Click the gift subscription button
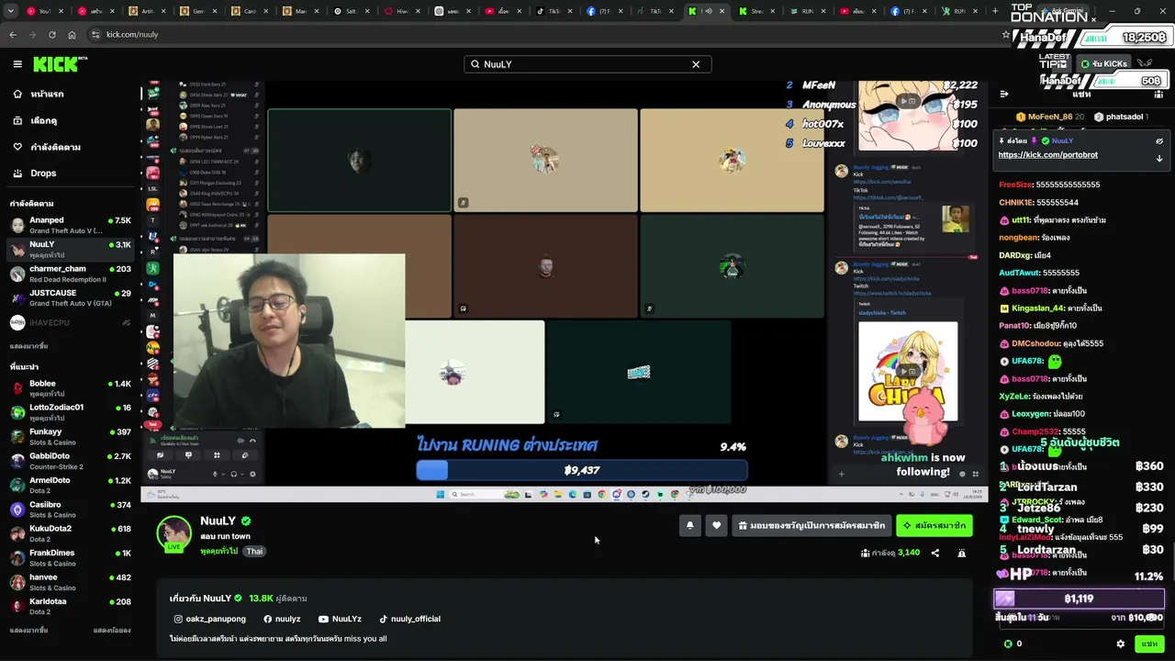The image size is (1175, 661). point(811,525)
